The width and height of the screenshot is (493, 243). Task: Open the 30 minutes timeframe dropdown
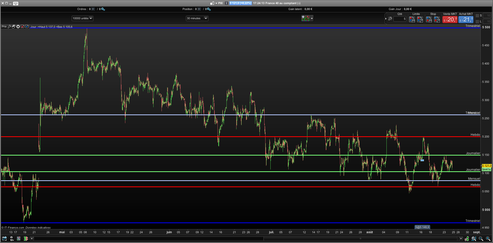point(197,18)
